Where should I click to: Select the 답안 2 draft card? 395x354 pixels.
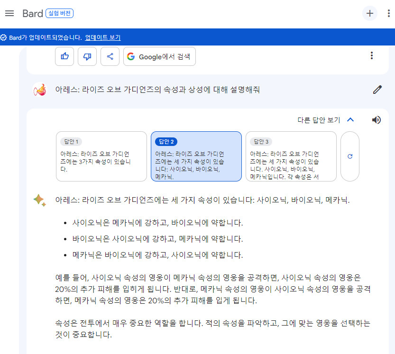click(x=196, y=156)
